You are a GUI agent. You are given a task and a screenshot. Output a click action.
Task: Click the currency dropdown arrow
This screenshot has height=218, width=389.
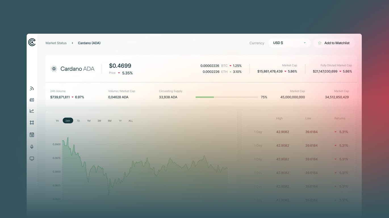point(305,43)
